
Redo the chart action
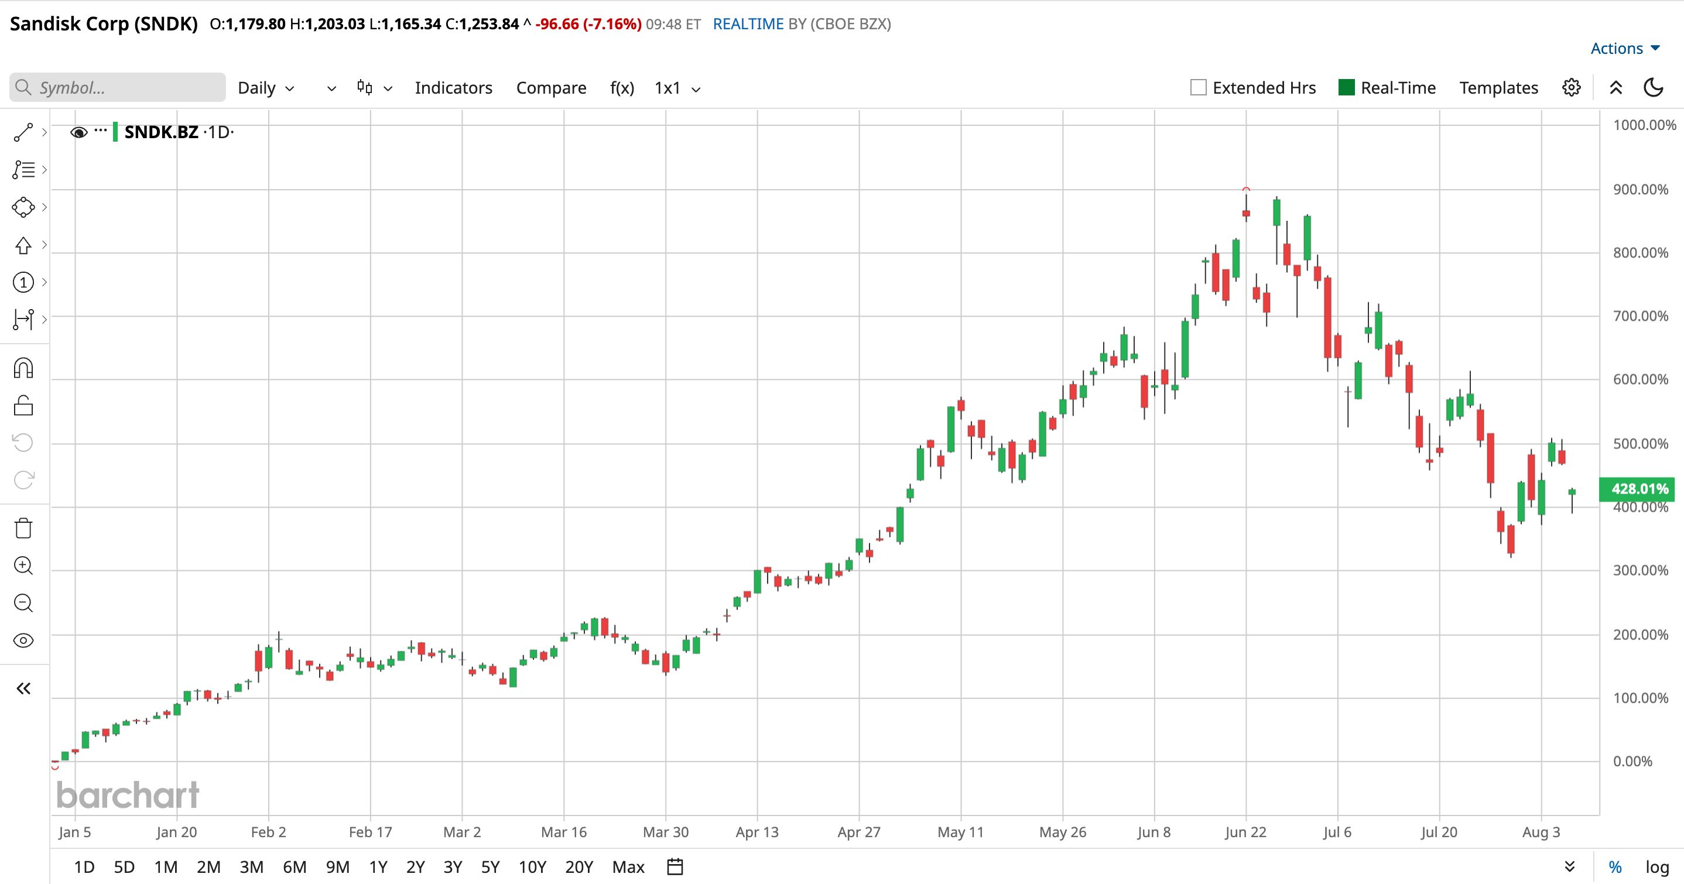[x=23, y=480]
